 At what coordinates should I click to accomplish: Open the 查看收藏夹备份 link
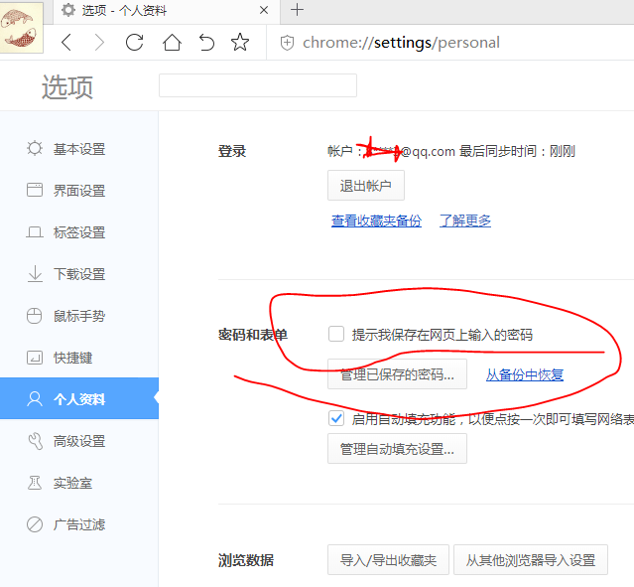coord(376,220)
